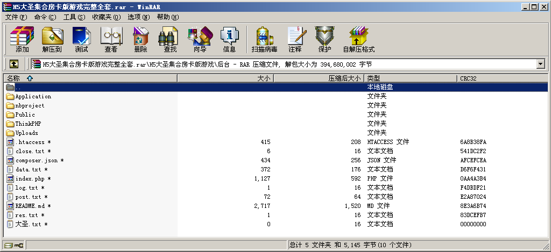This screenshot has height=252, width=551.
Task: Click the 解压到 (Extract To) toolbar icon
Action: click(52, 39)
